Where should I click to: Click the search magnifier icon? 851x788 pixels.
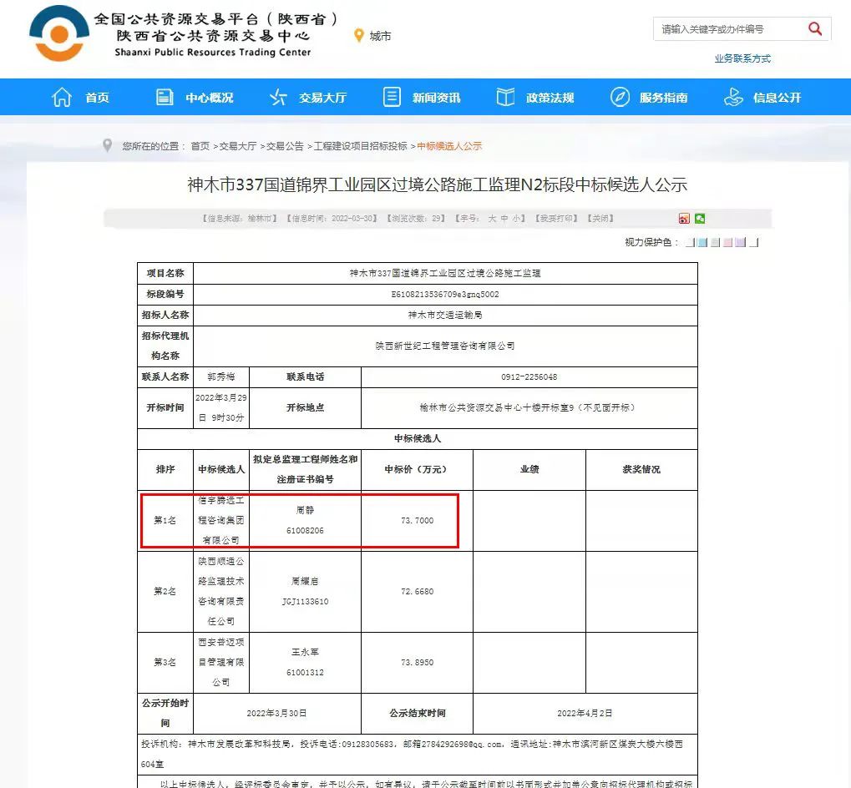[815, 29]
